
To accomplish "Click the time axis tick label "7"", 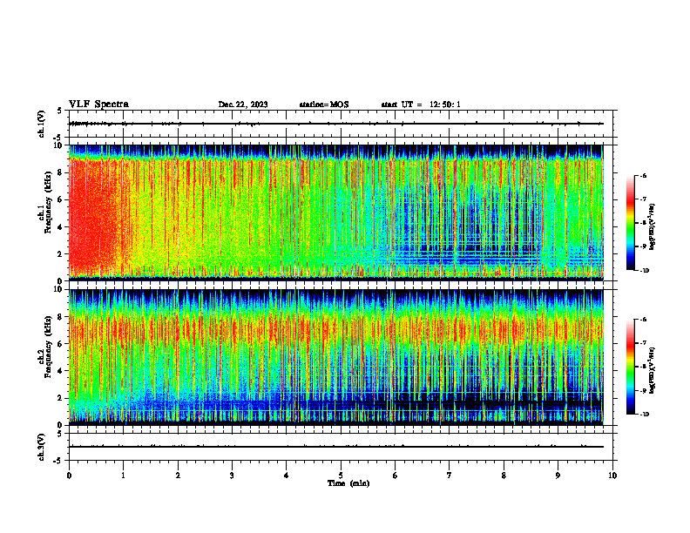I will point(450,476).
